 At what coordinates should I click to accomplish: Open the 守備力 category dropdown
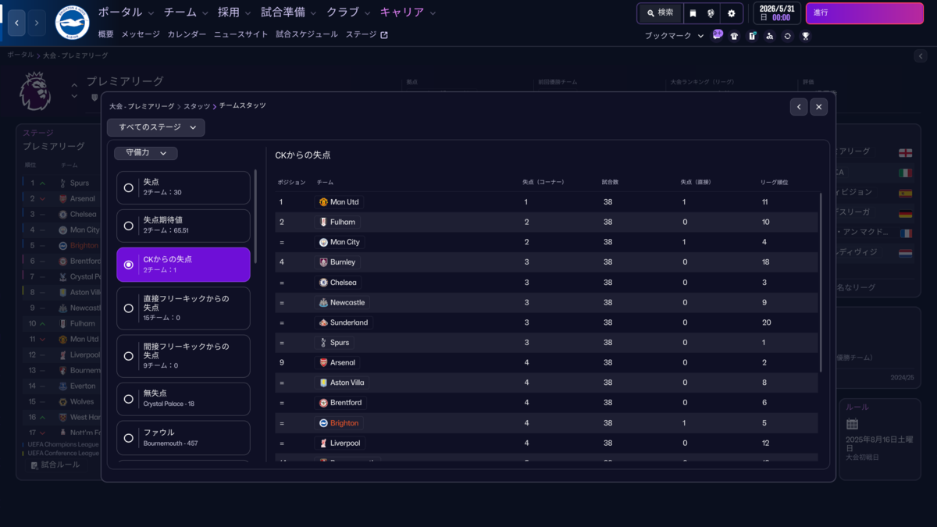[146, 154]
